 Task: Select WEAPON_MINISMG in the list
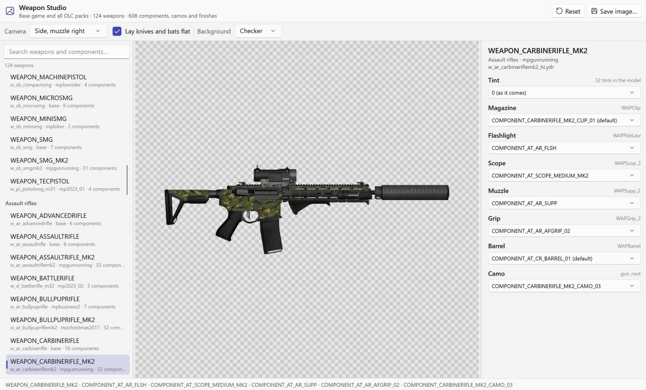click(68, 122)
